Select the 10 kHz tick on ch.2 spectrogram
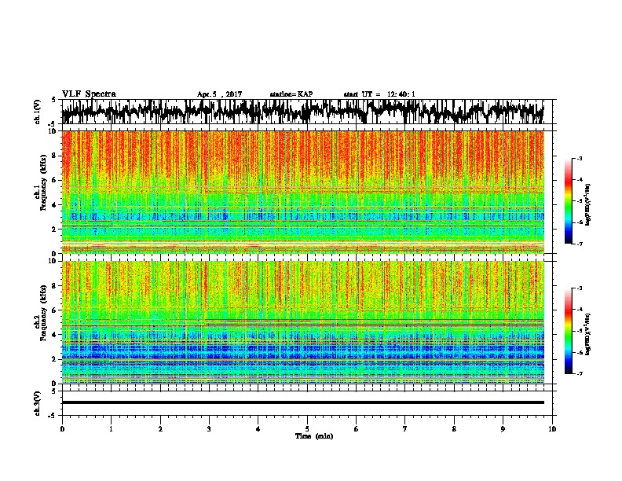 coord(54,261)
